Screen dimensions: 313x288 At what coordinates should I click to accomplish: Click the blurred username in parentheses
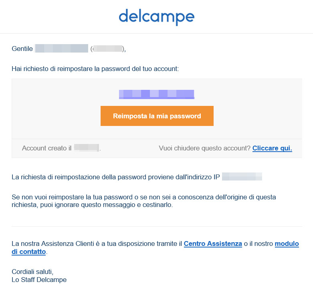[x=108, y=49]
